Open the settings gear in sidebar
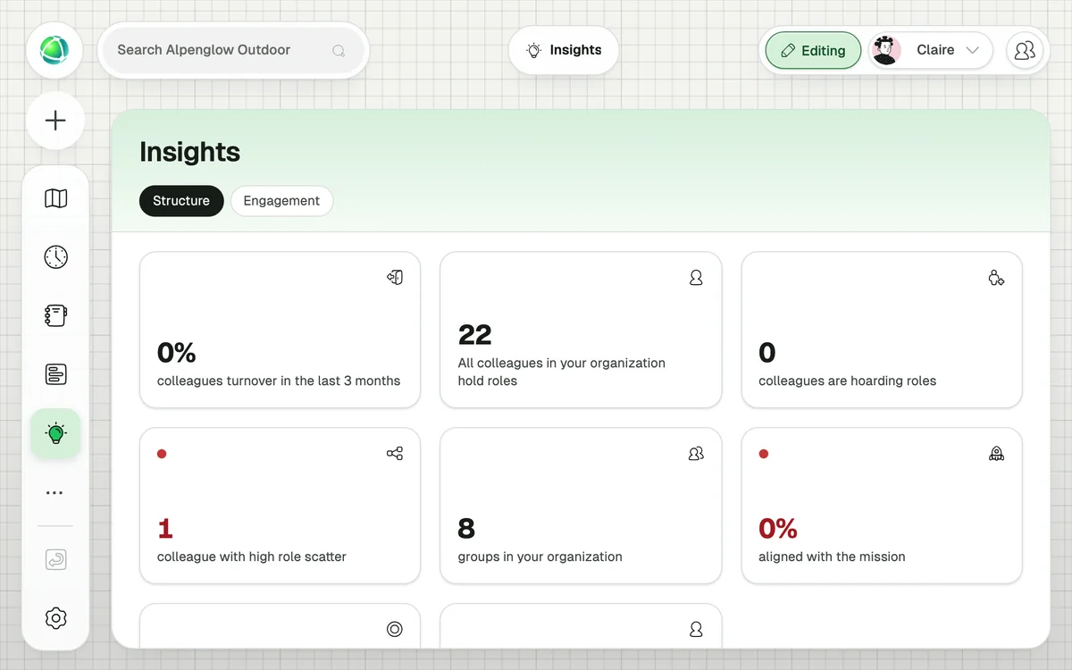 [x=55, y=618]
